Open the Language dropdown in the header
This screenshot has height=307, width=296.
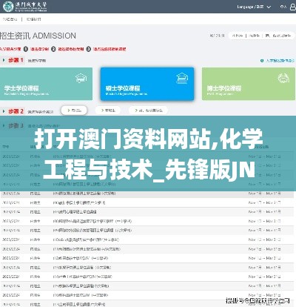(x=254, y=7)
